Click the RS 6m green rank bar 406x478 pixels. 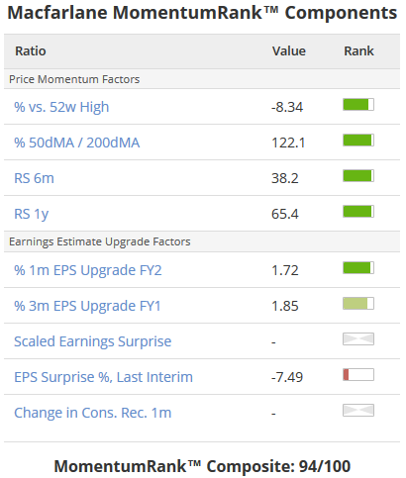[x=358, y=176]
